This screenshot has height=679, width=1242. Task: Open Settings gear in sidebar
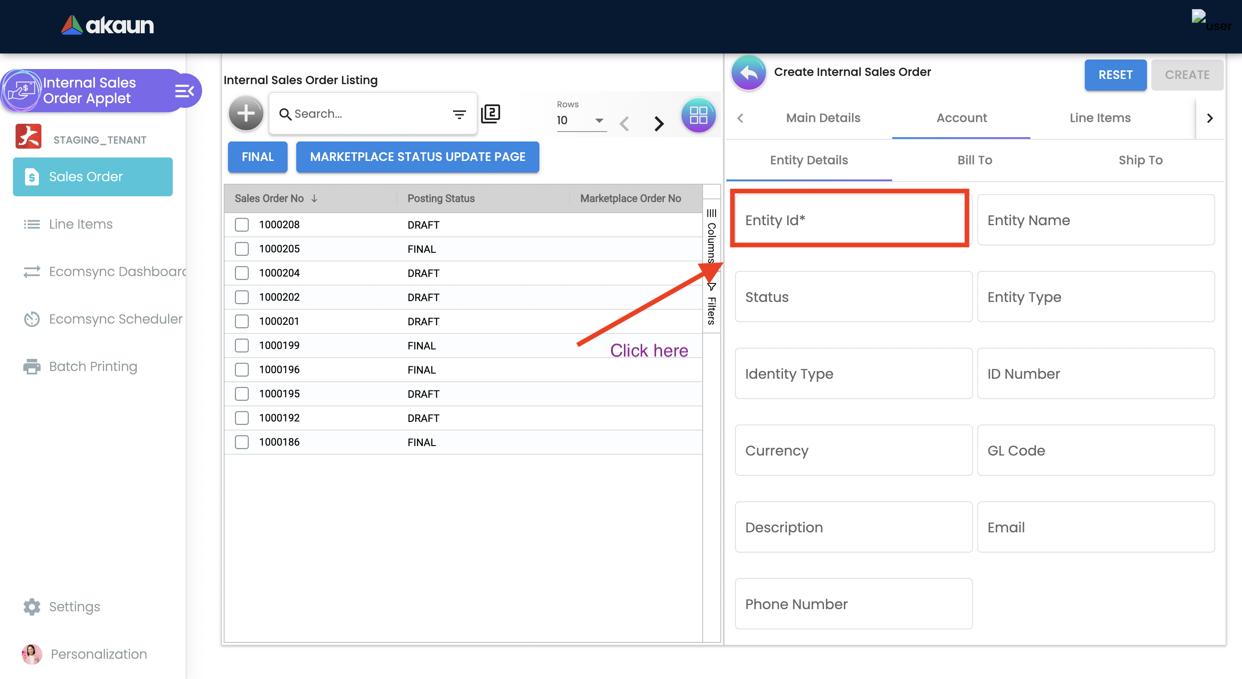[32, 607]
